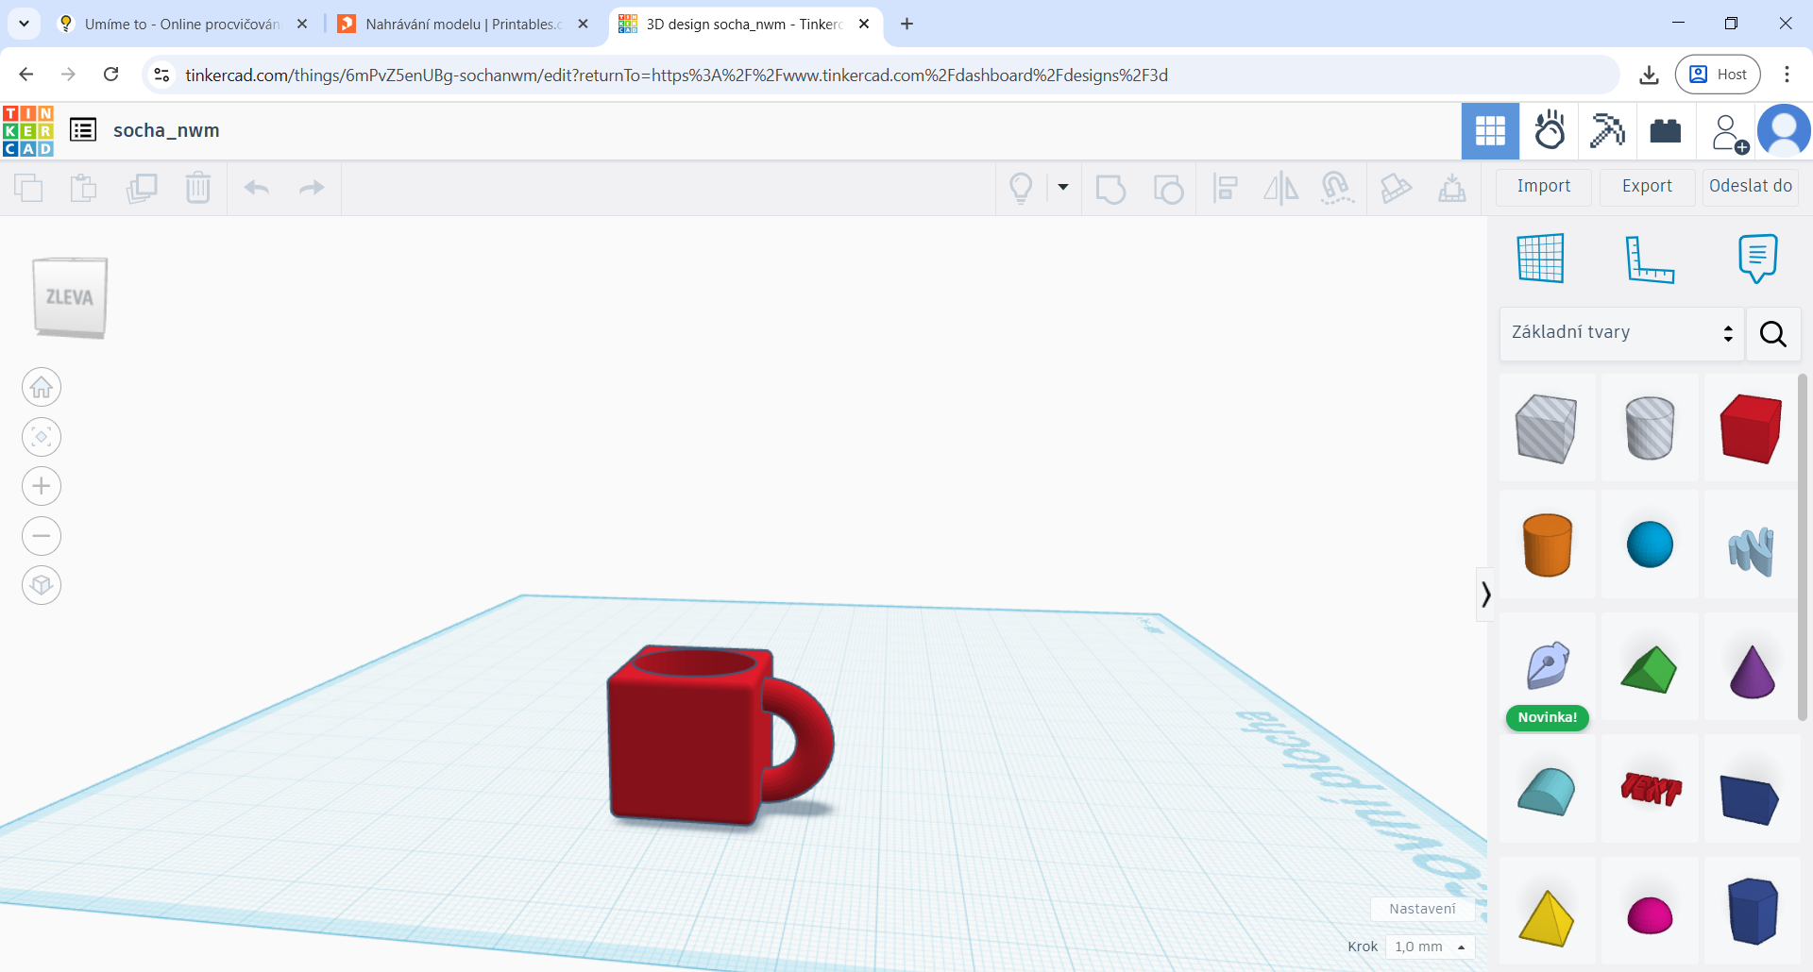
Task: Toggle show all hidden lightbulb
Action: pos(1021,188)
